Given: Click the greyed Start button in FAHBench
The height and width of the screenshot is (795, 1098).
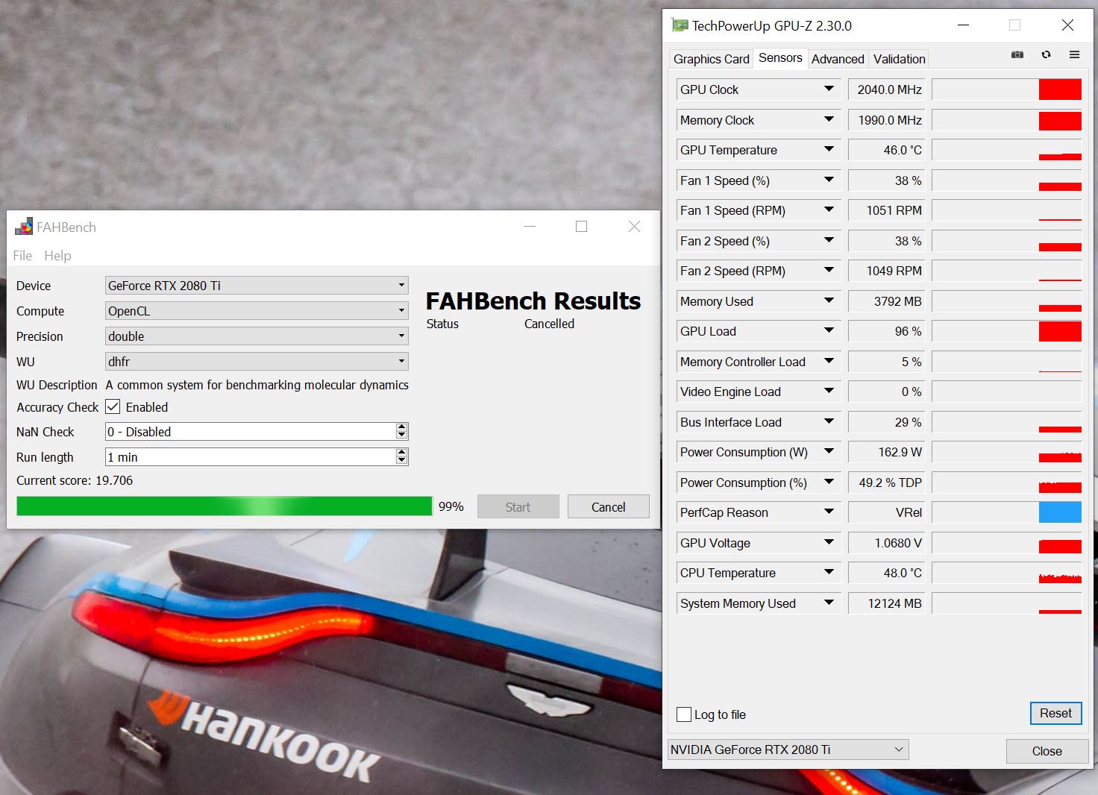Looking at the screenshot, I should [x=518, y=507].
